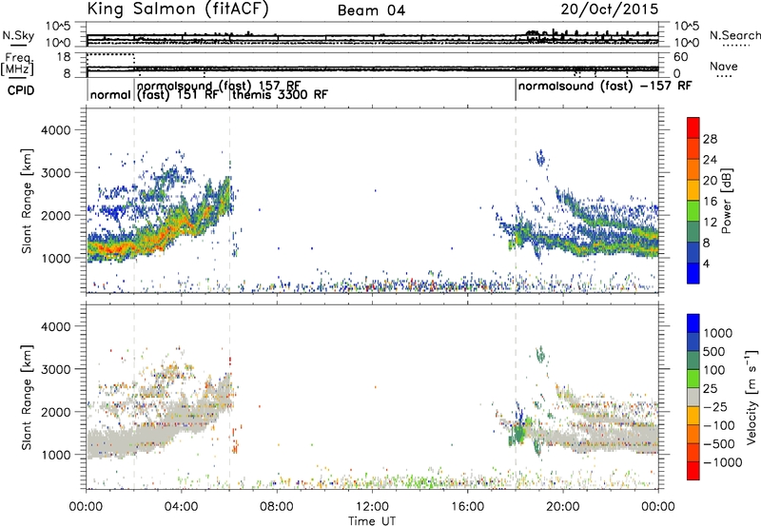
Task: Click the gray band of the velocity colorbar
Action: point(693,397)
